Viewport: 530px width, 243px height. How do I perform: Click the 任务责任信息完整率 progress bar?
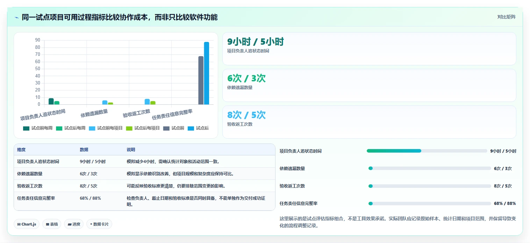coord(430,203)
